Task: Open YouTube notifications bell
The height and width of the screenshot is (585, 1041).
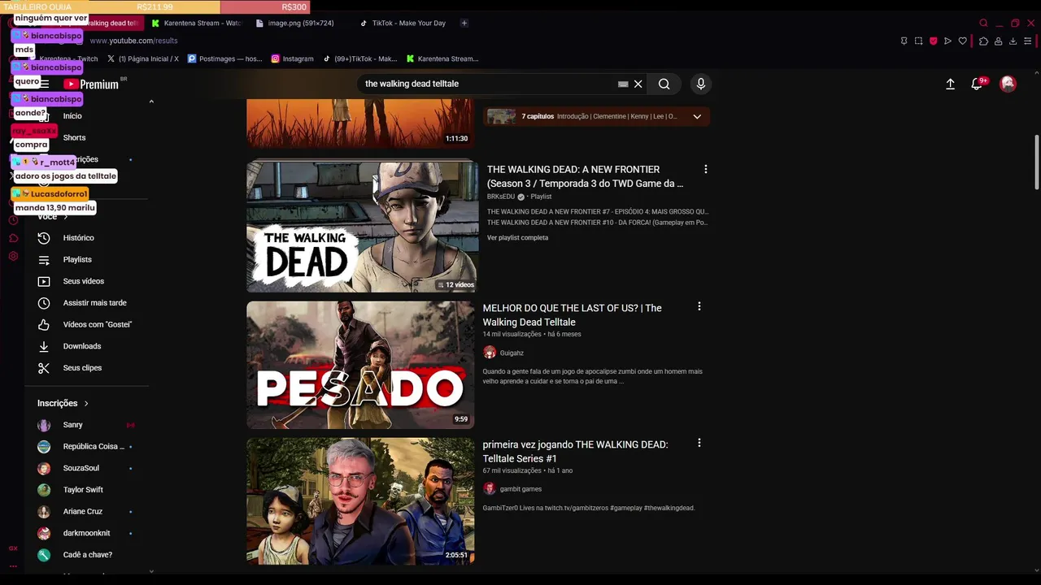Action: click(978, 84)
